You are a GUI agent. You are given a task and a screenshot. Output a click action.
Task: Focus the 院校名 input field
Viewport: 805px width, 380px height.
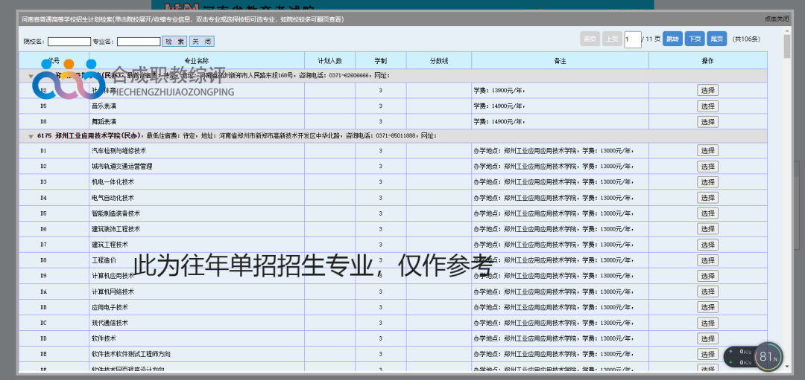click(x=69, y=42)
